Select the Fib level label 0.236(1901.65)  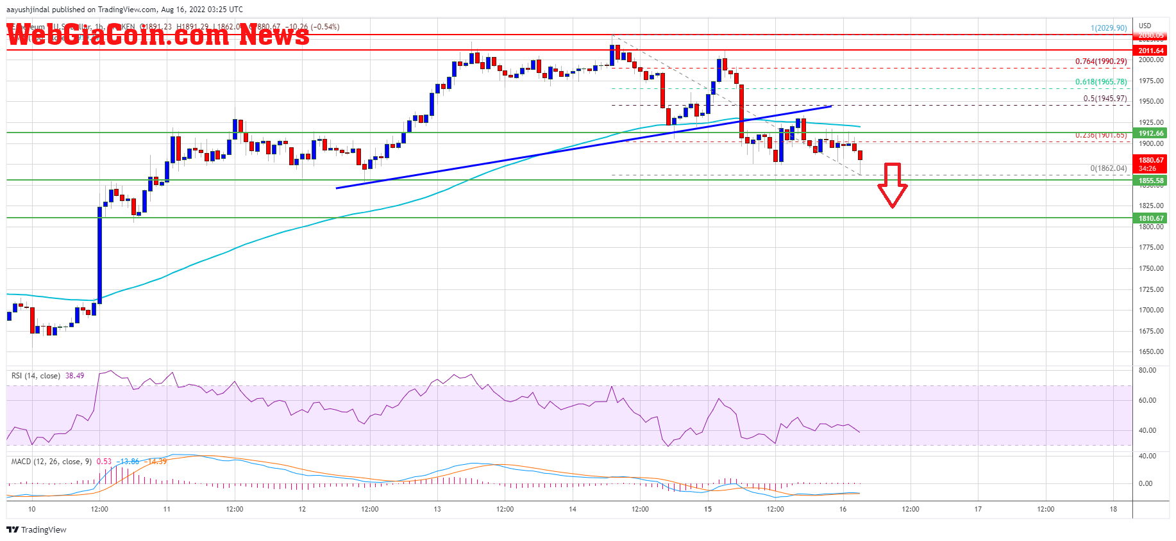click(x=1101, y=135)
